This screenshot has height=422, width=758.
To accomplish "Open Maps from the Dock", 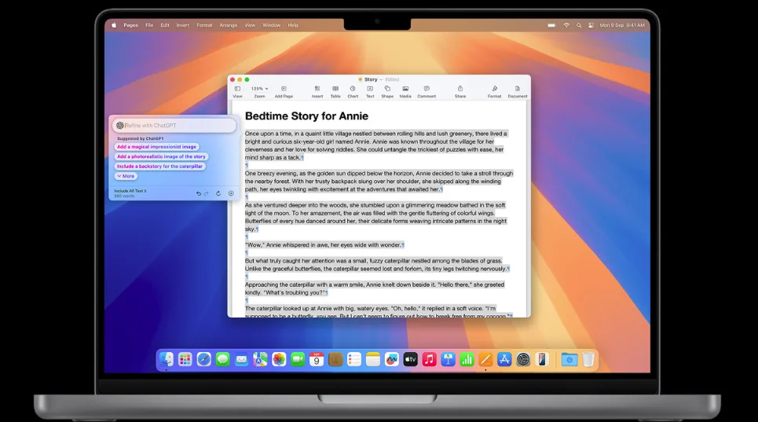I will point(260,359).
